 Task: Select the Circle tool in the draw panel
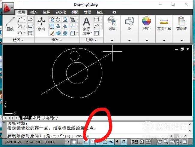pos(20,26)
